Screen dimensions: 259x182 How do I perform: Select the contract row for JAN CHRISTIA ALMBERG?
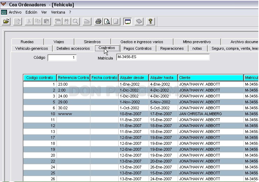141,114
